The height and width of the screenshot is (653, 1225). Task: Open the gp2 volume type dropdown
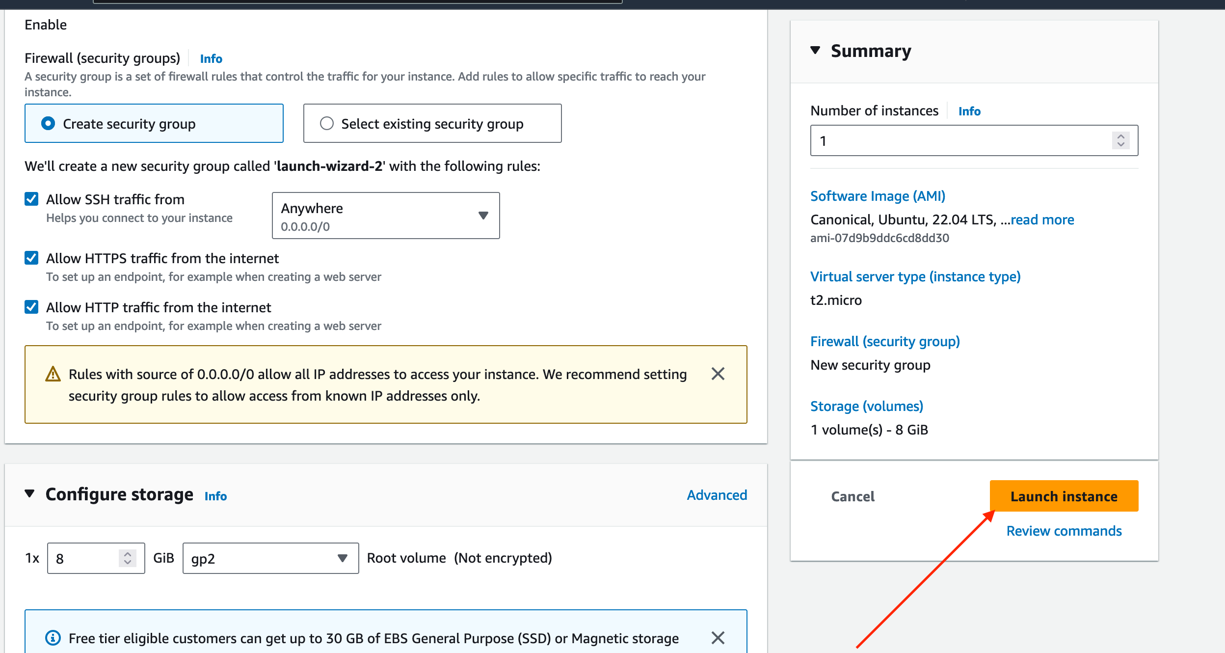click(270, 558)
